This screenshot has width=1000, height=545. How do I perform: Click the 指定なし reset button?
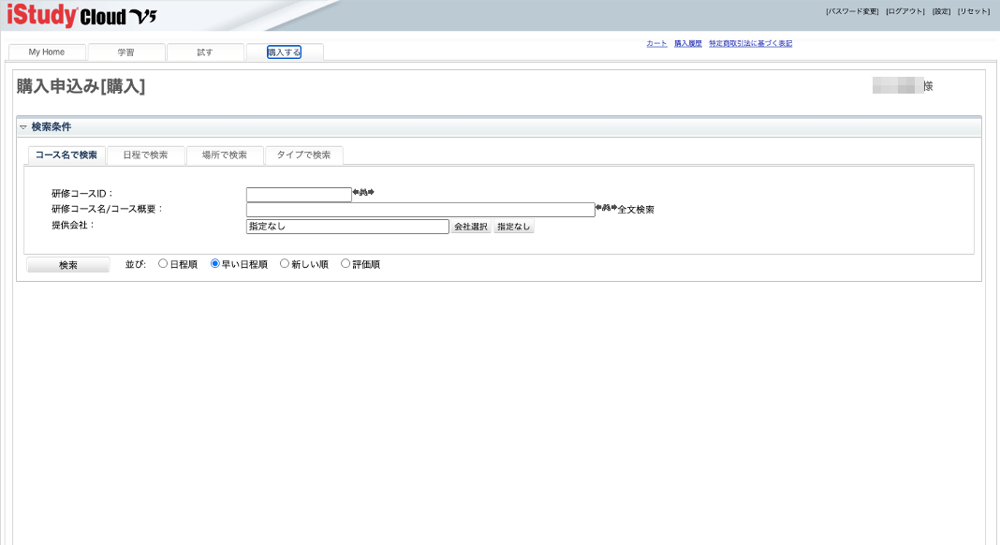(x=514, y=227)
